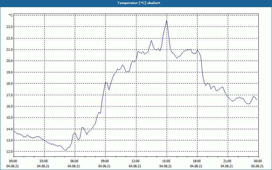This screenshot has width=272, height=170.
Task: Click the 00:00 label above 04.08.21
Action: [x=13, y=161]
